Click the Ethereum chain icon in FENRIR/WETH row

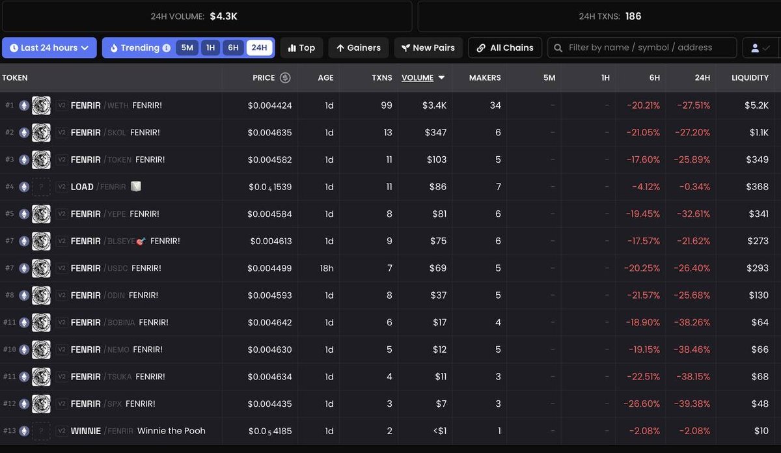[x=24, y=105]
